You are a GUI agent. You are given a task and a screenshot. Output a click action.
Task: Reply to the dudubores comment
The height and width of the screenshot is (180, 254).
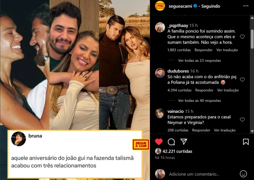(x=204, y=90)
